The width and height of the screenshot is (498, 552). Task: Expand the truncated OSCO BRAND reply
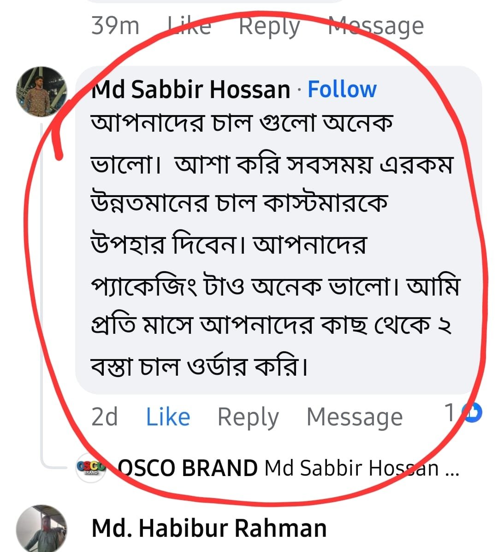coord(453,469)
